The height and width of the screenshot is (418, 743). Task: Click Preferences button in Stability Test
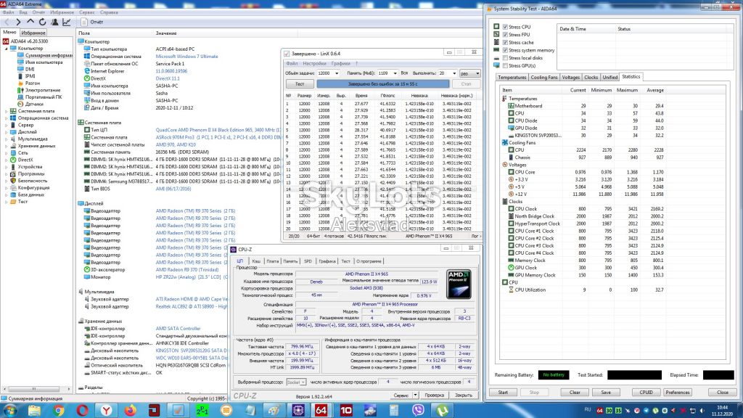pyautogui.click(x=678, y=393)
